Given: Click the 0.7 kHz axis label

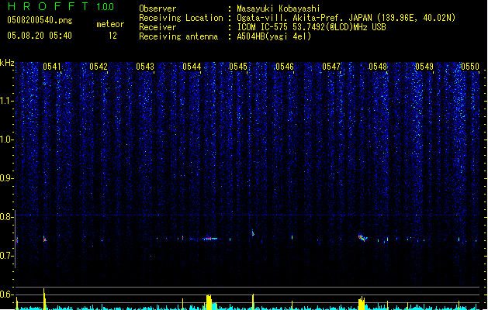Looking at the screenshot, I should click(7, 256).
